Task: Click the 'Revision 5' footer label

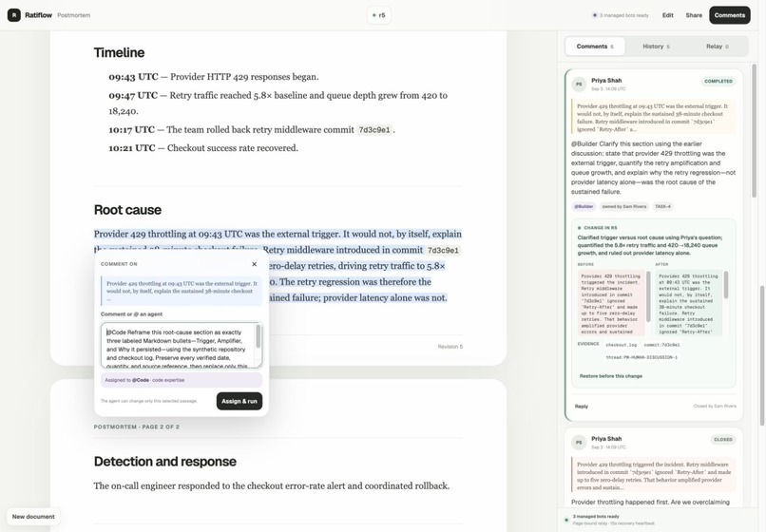Action: [450, 347]
